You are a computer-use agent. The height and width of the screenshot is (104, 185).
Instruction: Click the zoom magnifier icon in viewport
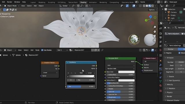click(155, 27)
